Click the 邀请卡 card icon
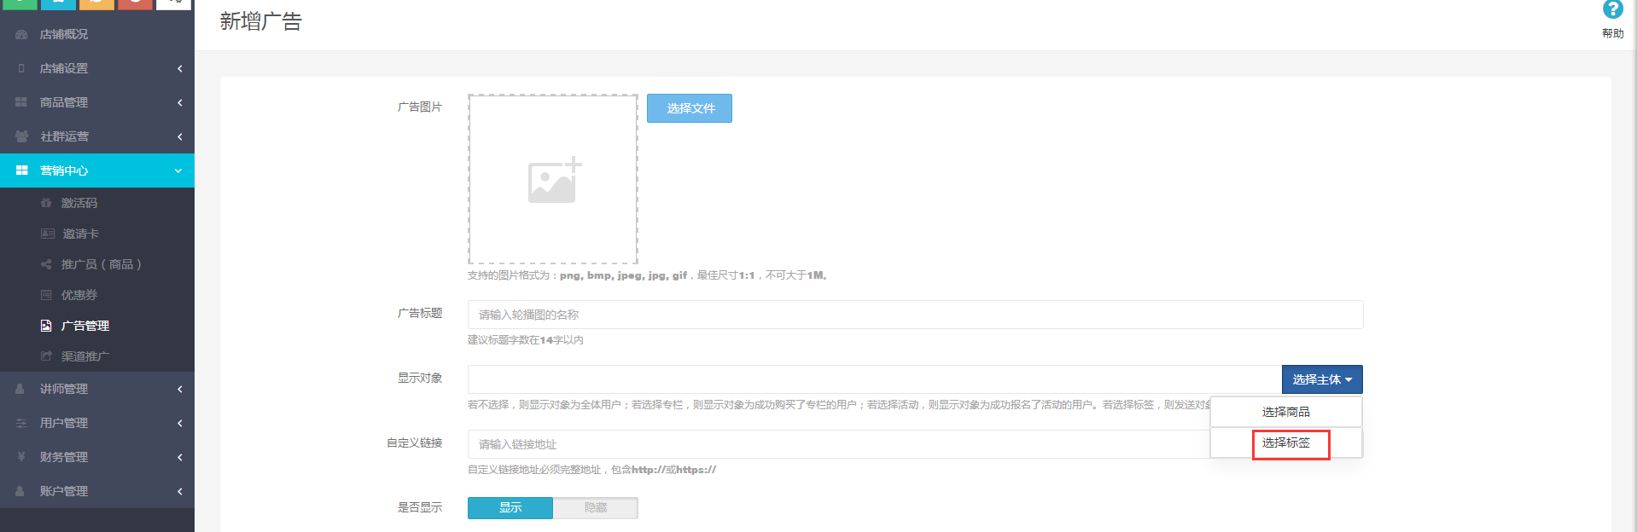1637x532 pixels. click(x=48, y=234)
